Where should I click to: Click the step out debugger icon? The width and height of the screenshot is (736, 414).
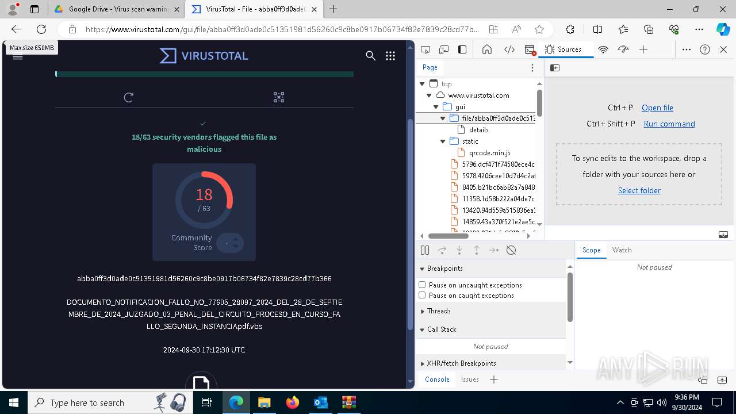point(477,250)
